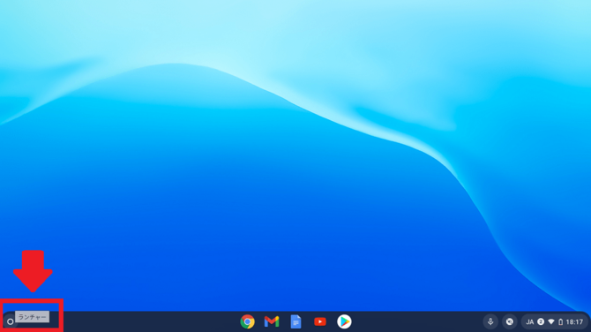The image size is (591, 332).
Task: Toggle the JA input method indicator
Action: pos(529,321)
